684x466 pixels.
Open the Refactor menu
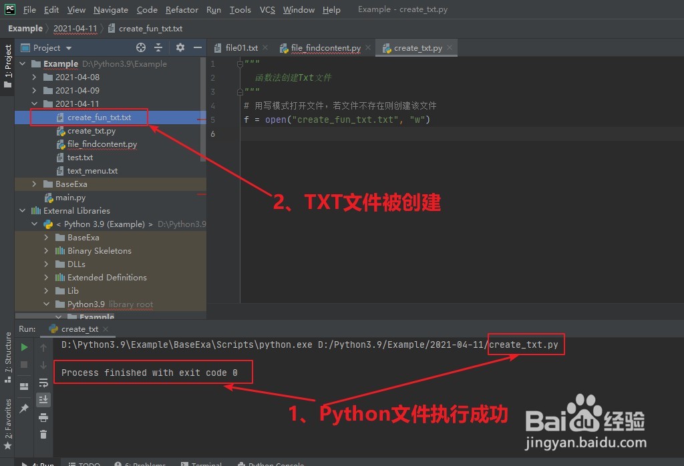click(182, 9)
